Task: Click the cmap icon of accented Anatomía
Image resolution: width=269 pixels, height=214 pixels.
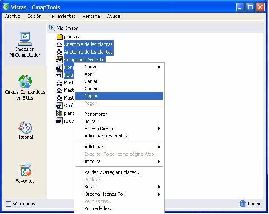Action: [x=59, y=52]
